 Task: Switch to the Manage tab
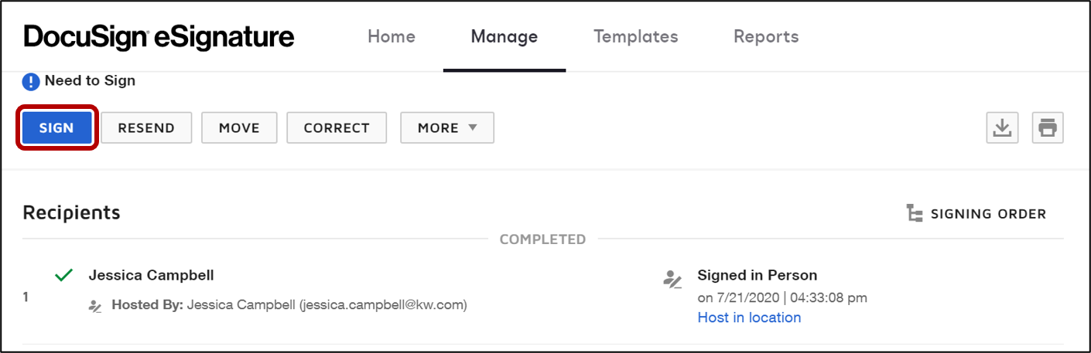(504, 36)
